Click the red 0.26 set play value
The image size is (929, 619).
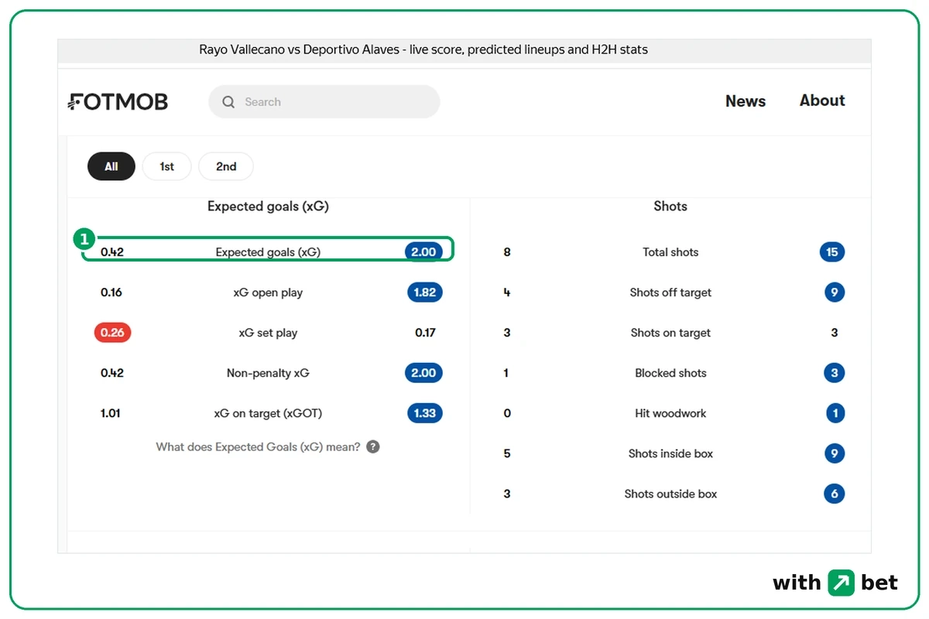pos(112,333)
